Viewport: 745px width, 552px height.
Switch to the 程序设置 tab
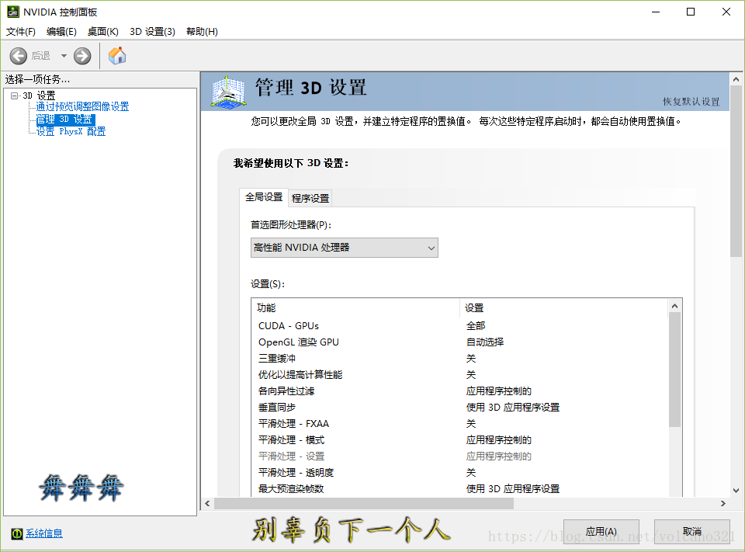click(x=310, y=198)
